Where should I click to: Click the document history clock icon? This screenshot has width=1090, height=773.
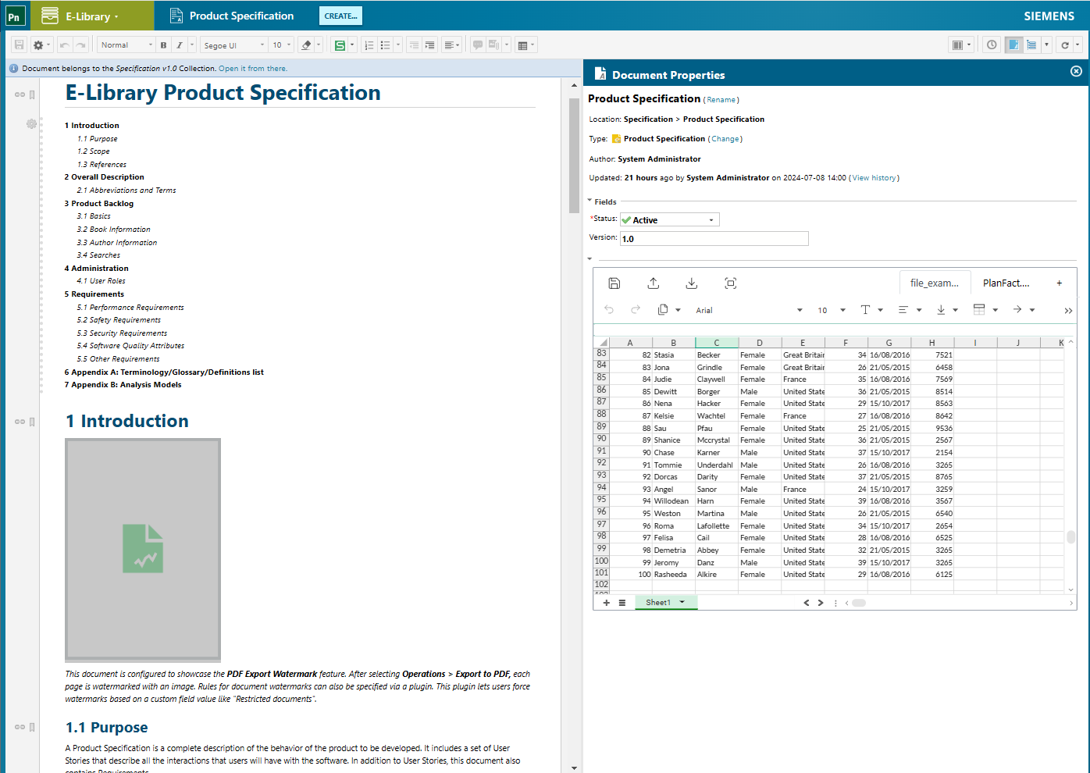[x=991, y=45]
